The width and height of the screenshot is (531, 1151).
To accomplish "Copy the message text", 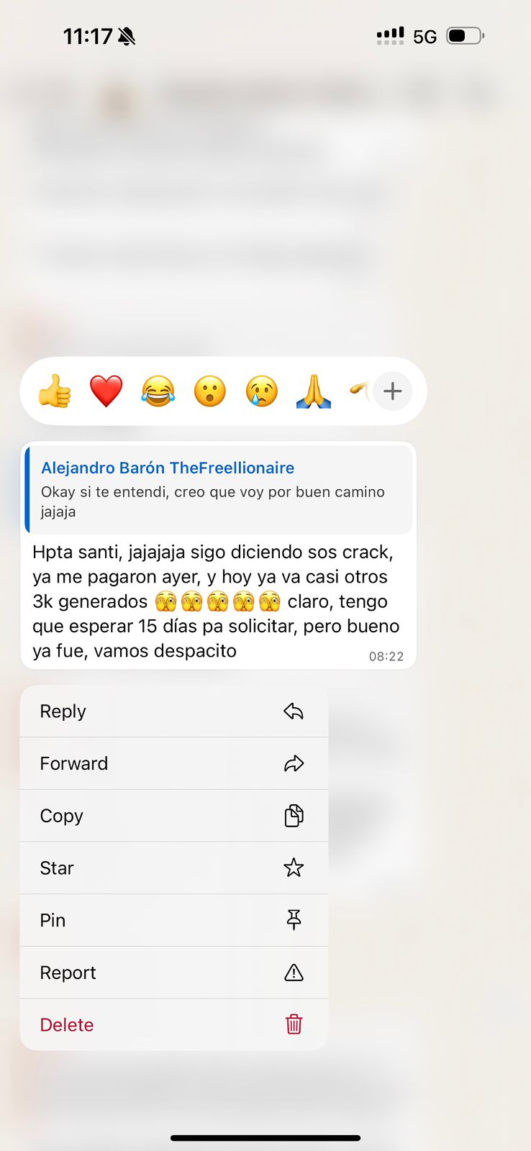I will coord(174,816).
